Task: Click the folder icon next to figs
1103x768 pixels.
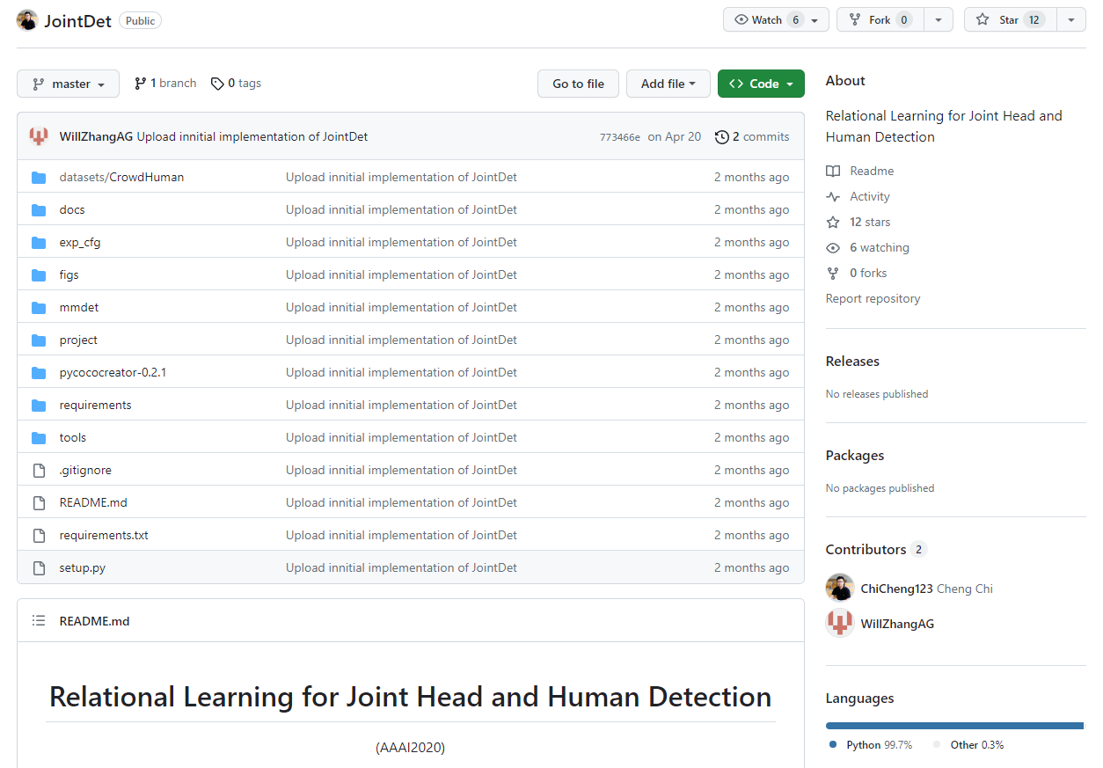Action: tap(39, 274)
